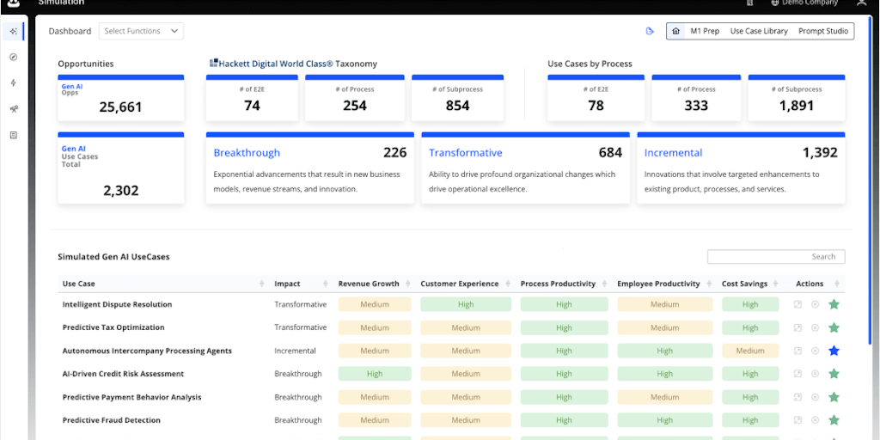Star the Intelligent Dispute Resolution use case
This screenshot has height=440, width=880.
point(834,304)
